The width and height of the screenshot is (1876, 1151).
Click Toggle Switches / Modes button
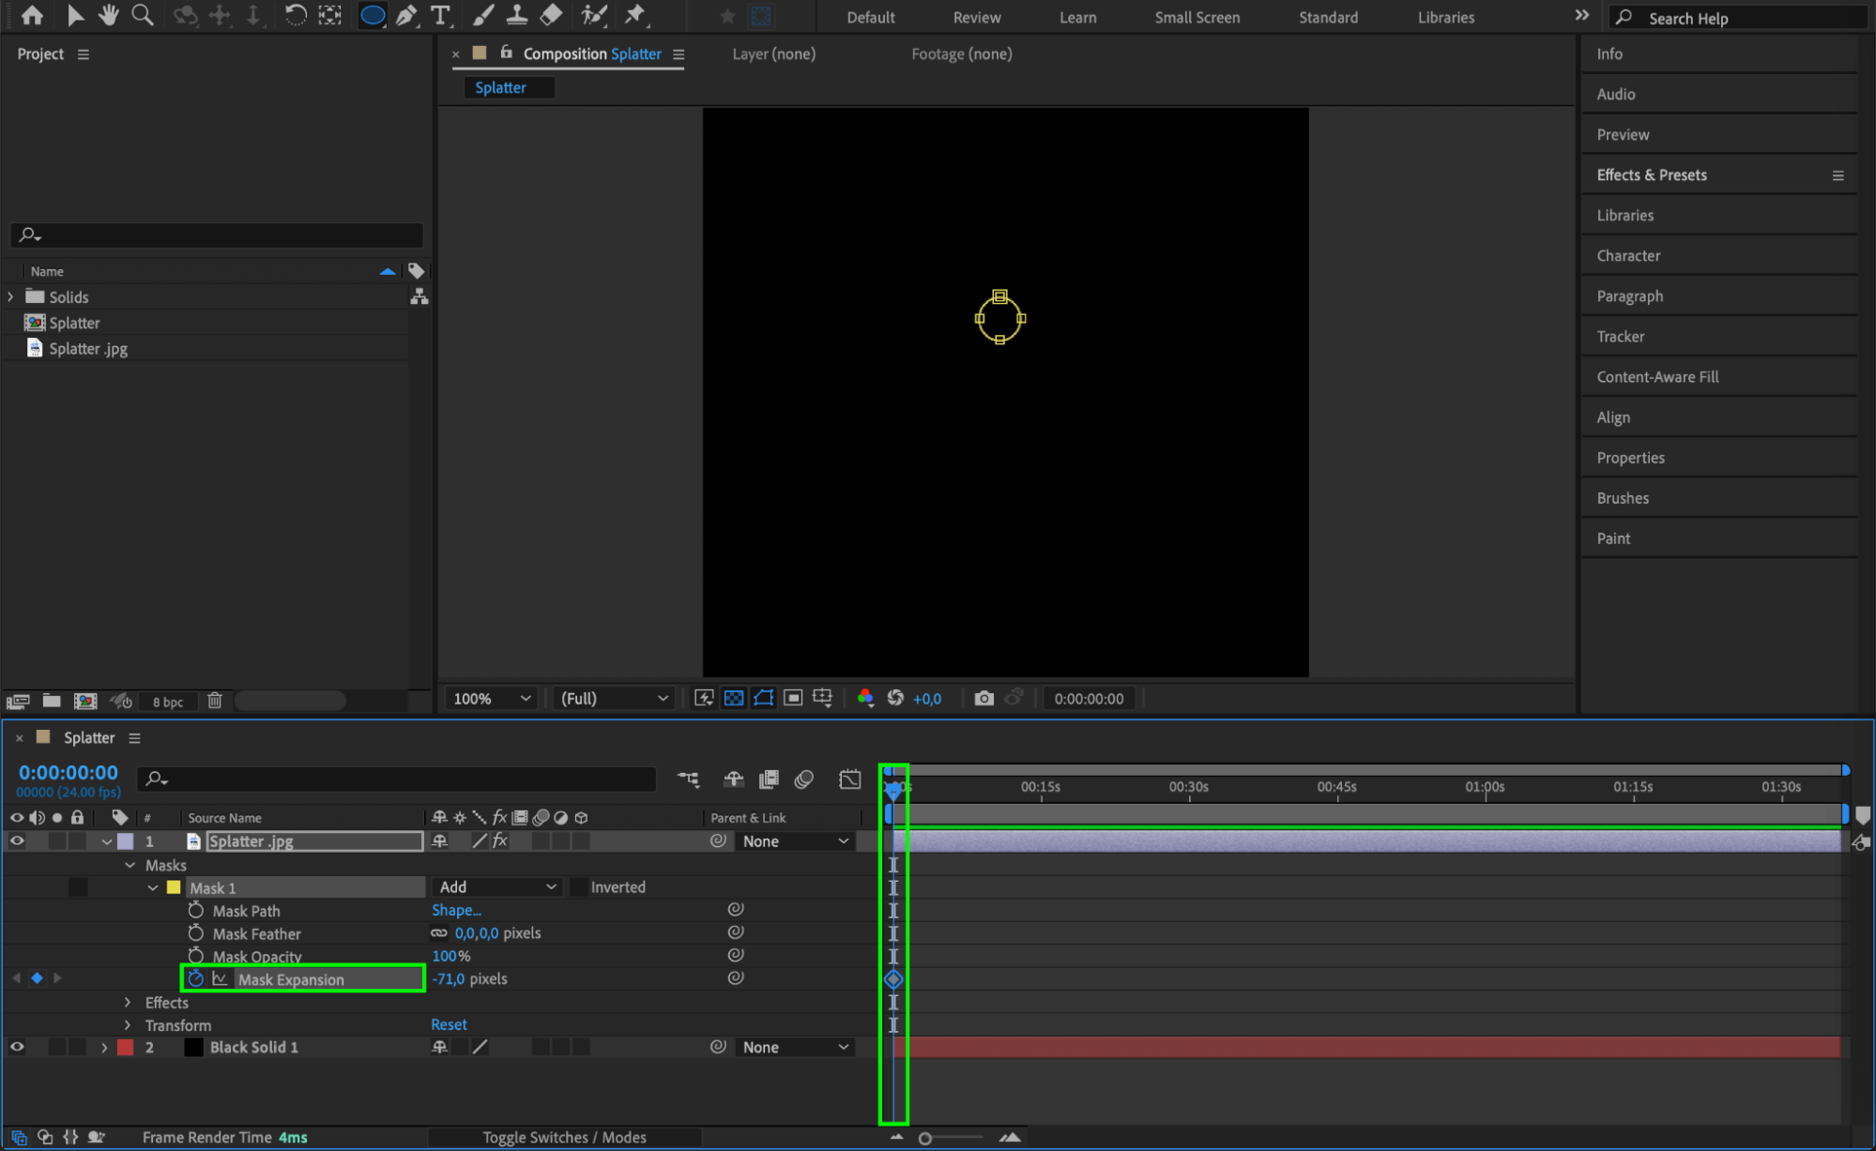564,1137
